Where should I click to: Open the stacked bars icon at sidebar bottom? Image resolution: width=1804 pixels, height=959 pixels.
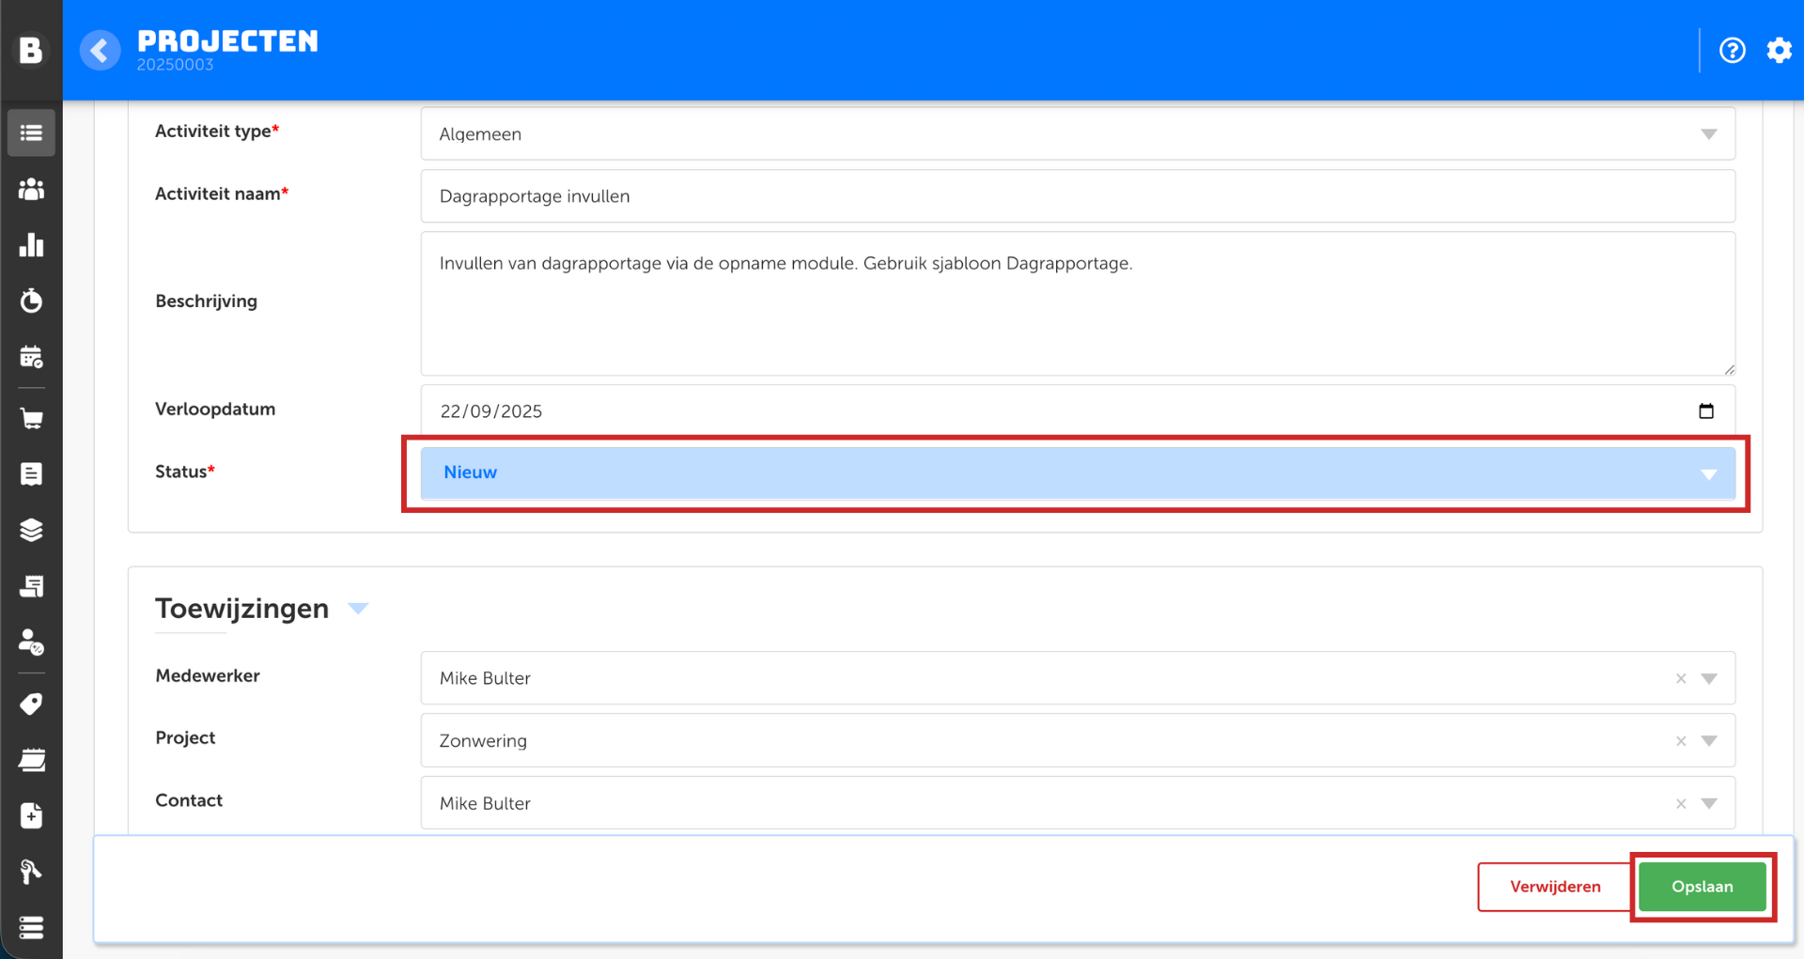[x=31, y=928]
